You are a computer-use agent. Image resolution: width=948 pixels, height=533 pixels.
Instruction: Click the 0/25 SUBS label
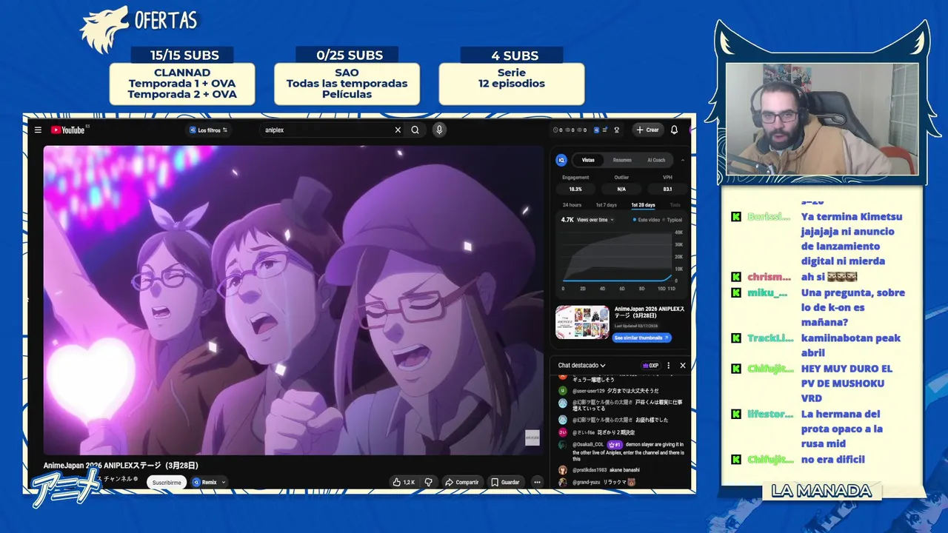tap(350, 56)
